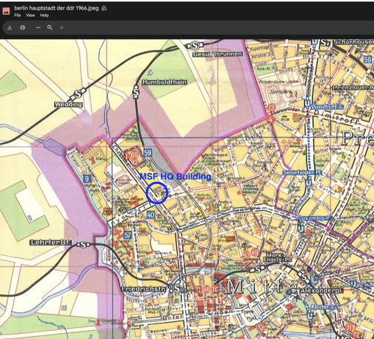Click the S-Bahn symbol next to LehrterBf.
The width and height of the screenshot is (374, 339).
[x=84, y=245]
